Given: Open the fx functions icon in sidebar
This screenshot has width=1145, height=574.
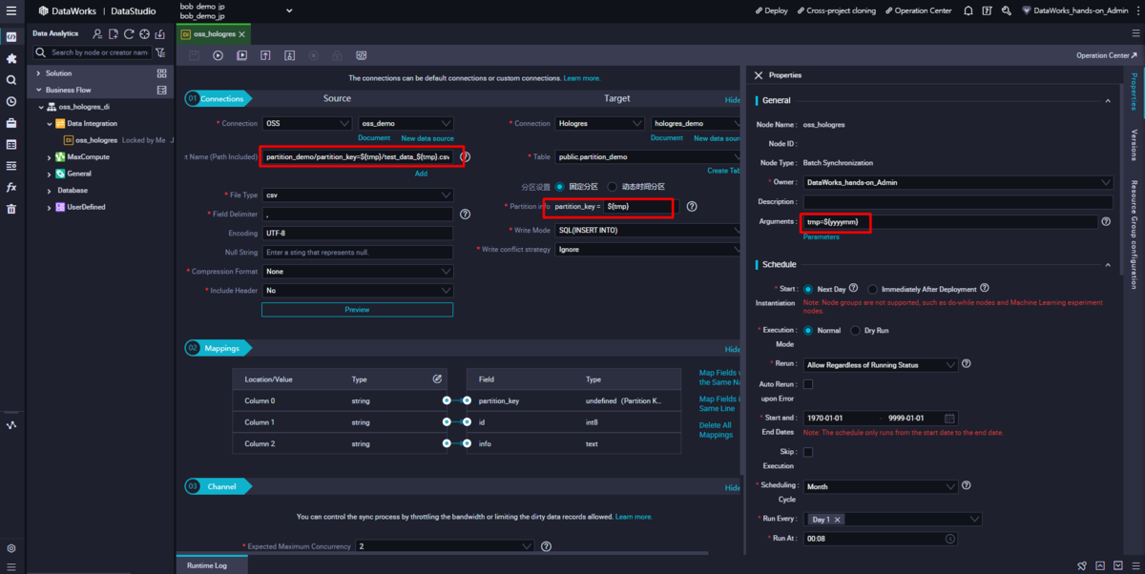Looking at the screenshot, I should [11, 188].
